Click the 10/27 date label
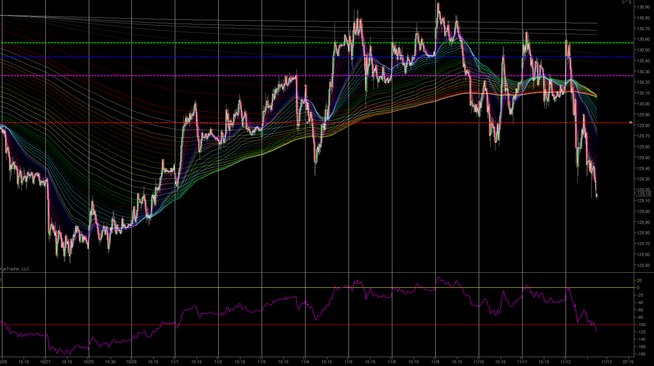This screenshot has height=366, width=654. point(45,362)
